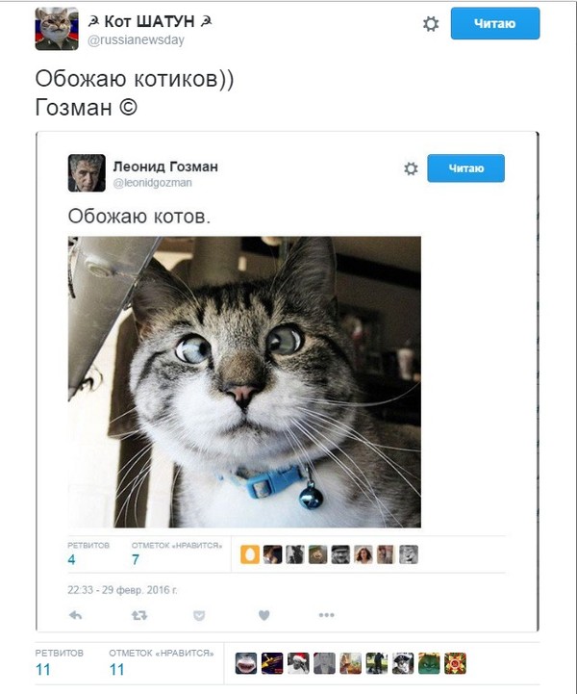This screenshot has height=694, width=577.
Task: Open gear menu next to Леонид Гозман
Action: point(411,168)
